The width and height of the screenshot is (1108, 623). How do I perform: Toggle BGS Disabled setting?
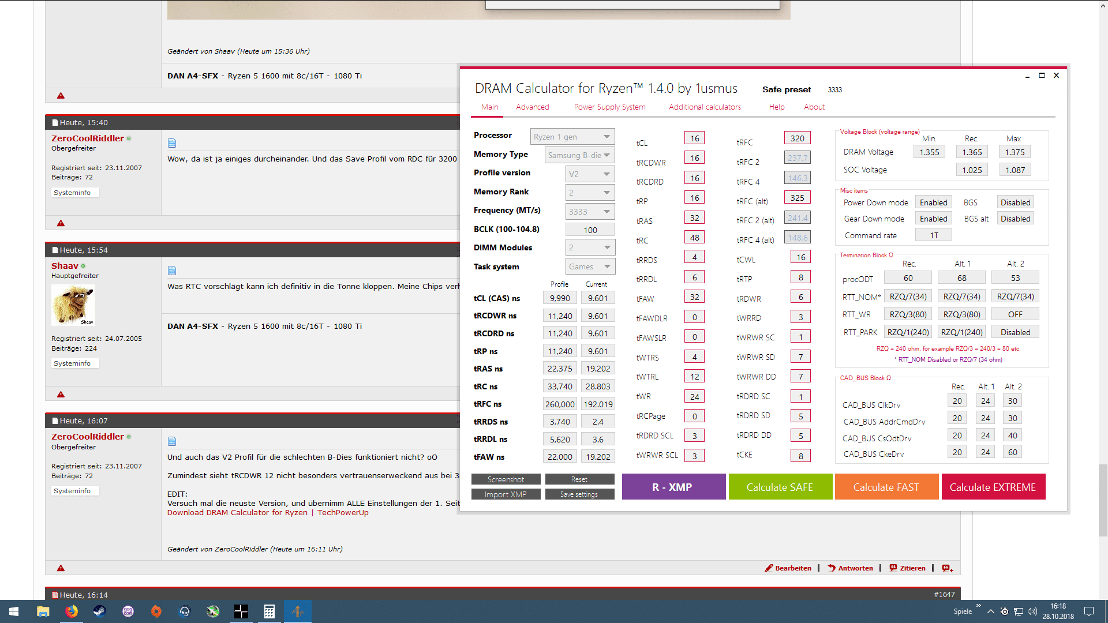point(1015,202)
